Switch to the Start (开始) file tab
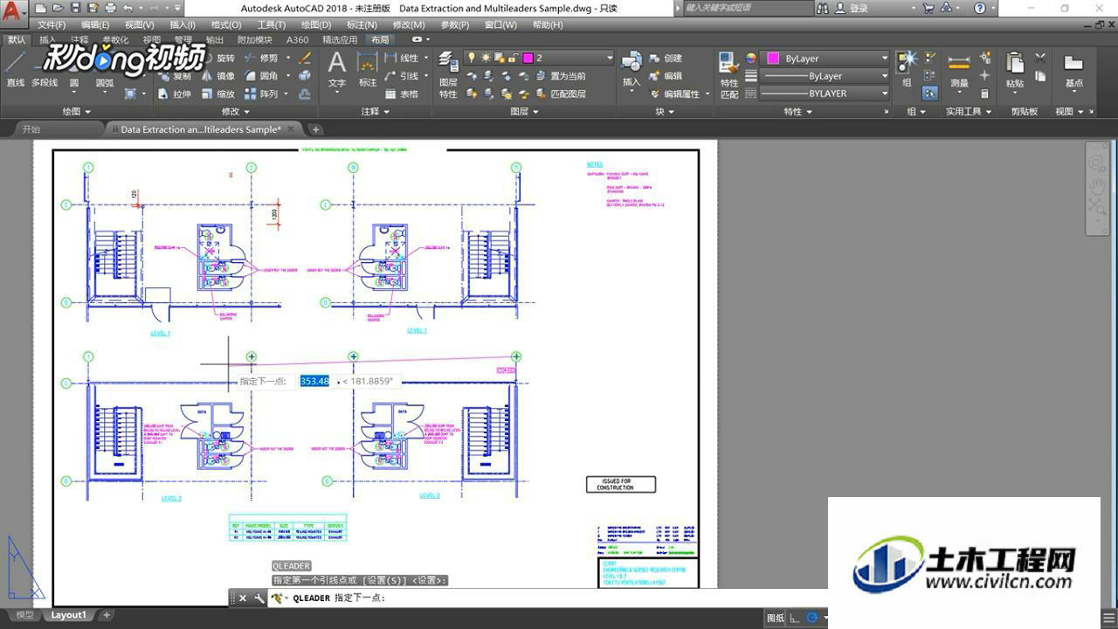This screenshot has height=629, width=1118. click(x=31, y=129)
